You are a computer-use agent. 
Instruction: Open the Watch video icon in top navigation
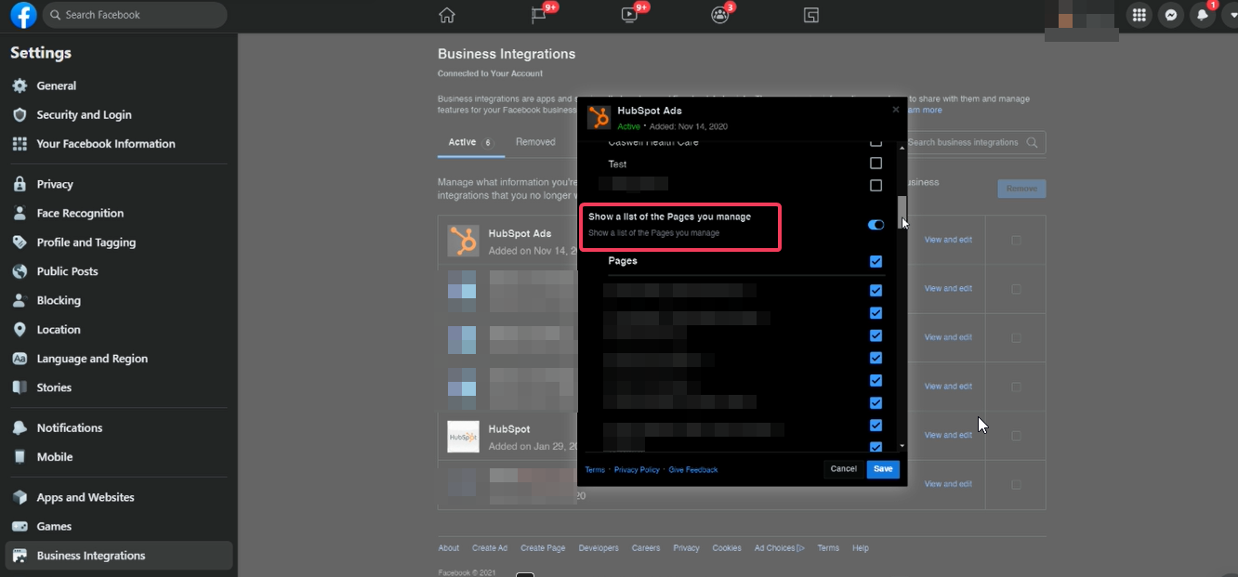click(629, 15)
